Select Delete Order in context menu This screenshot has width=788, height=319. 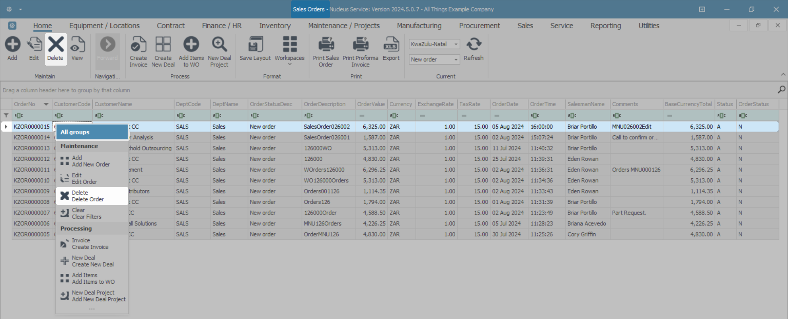[88, 196]
